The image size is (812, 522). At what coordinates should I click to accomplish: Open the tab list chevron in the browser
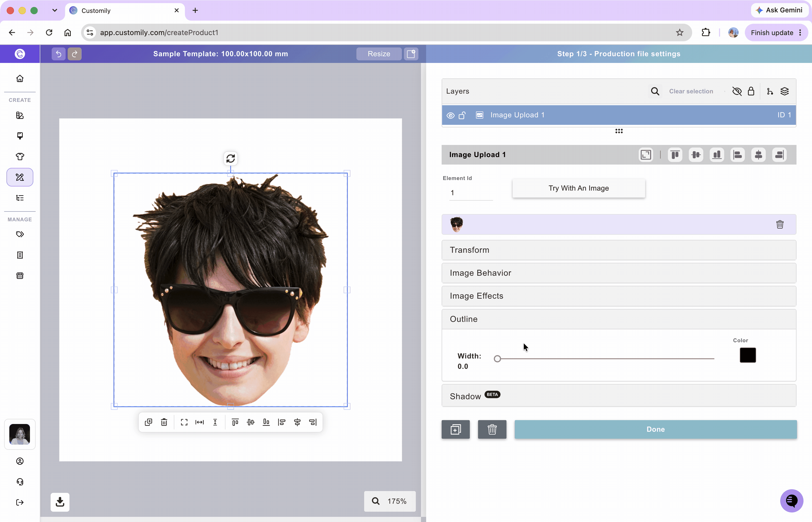[x=55, y=11]
